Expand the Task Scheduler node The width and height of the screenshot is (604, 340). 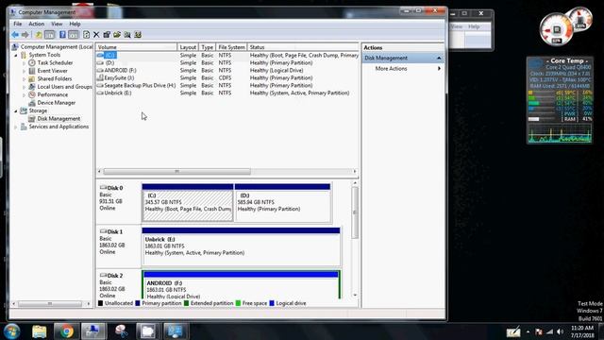[x=25, y=63]
